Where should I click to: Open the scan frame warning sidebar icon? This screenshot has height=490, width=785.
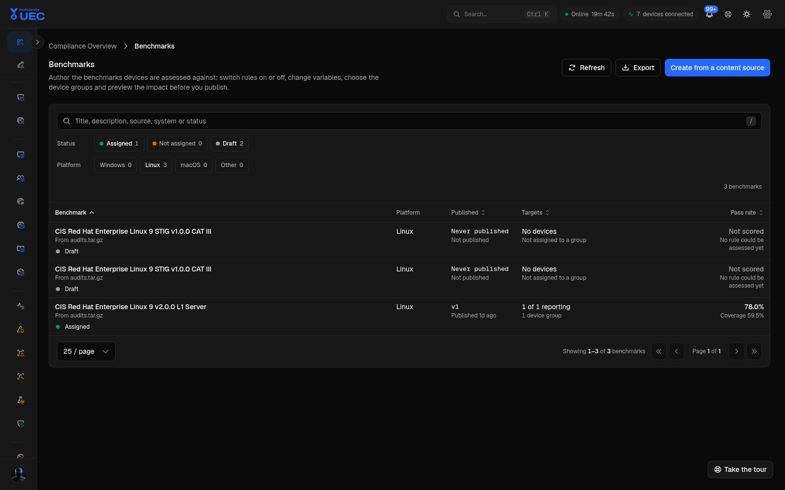(20, 353)
